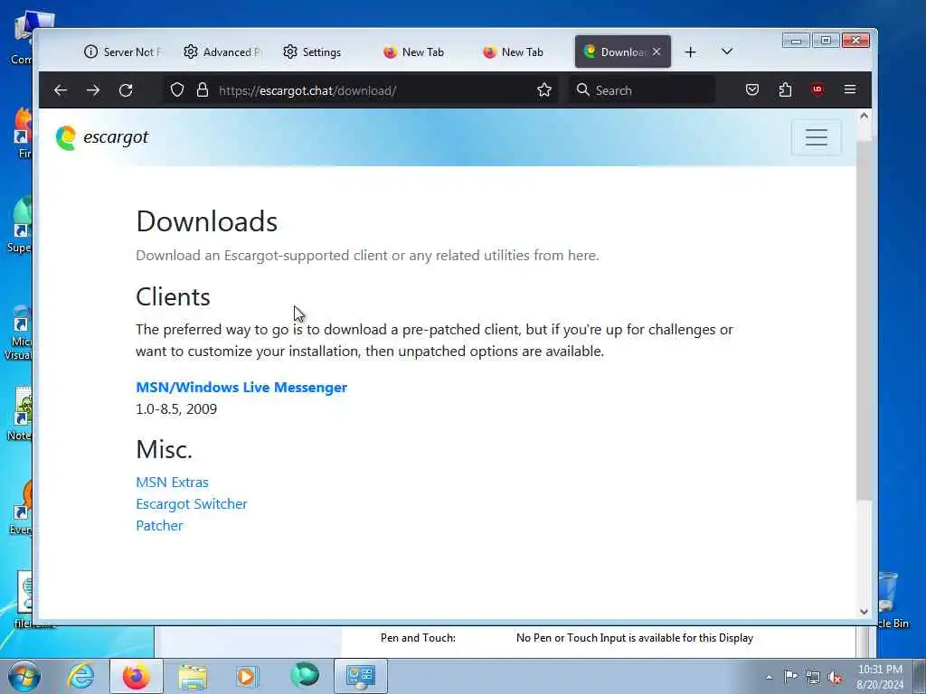List all tabs with the chevron button
The height and width of the screenshot is (694, 926).
tap(727, 52)
